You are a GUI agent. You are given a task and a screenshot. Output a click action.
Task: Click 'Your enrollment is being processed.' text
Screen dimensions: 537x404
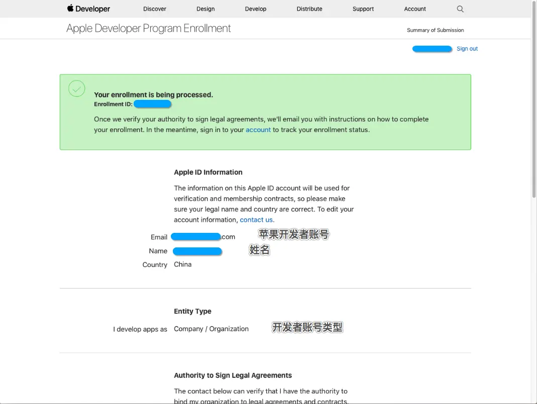(x=153, y=95)
